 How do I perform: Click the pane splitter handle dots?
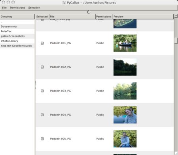[x=35, y=85]
